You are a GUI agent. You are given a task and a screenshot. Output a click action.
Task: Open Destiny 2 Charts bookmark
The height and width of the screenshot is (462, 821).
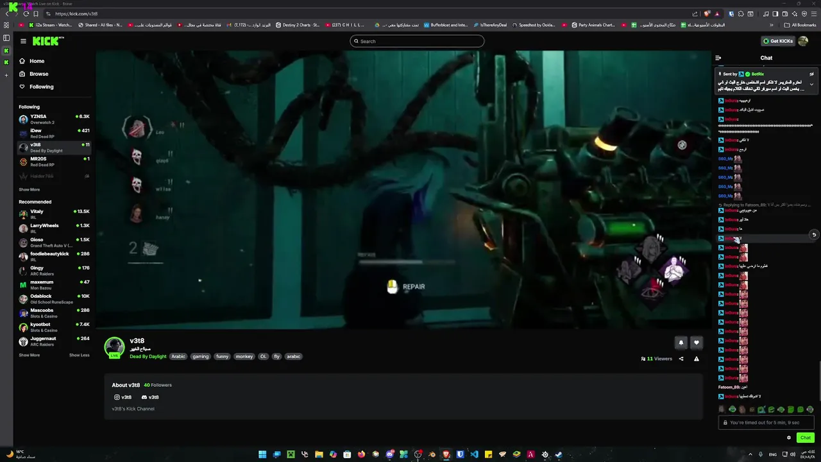point(298,25)
